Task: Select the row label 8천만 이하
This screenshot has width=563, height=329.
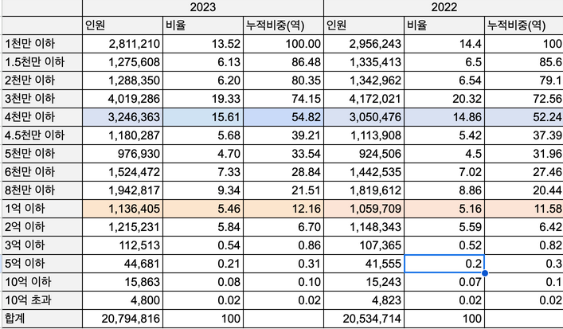Action: click(x=42, y=190)
